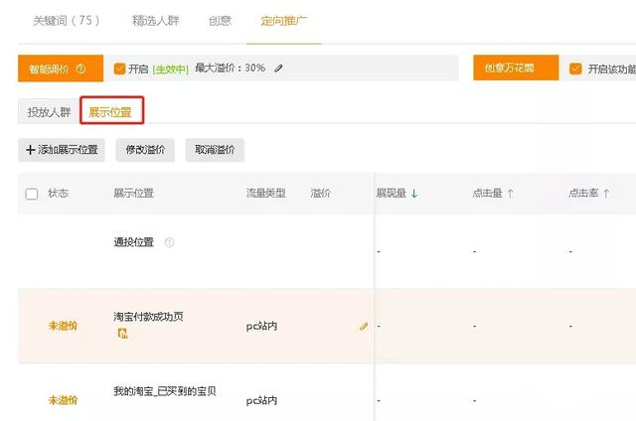Sort by 点击率 arrow icon

tap(606, 194)
